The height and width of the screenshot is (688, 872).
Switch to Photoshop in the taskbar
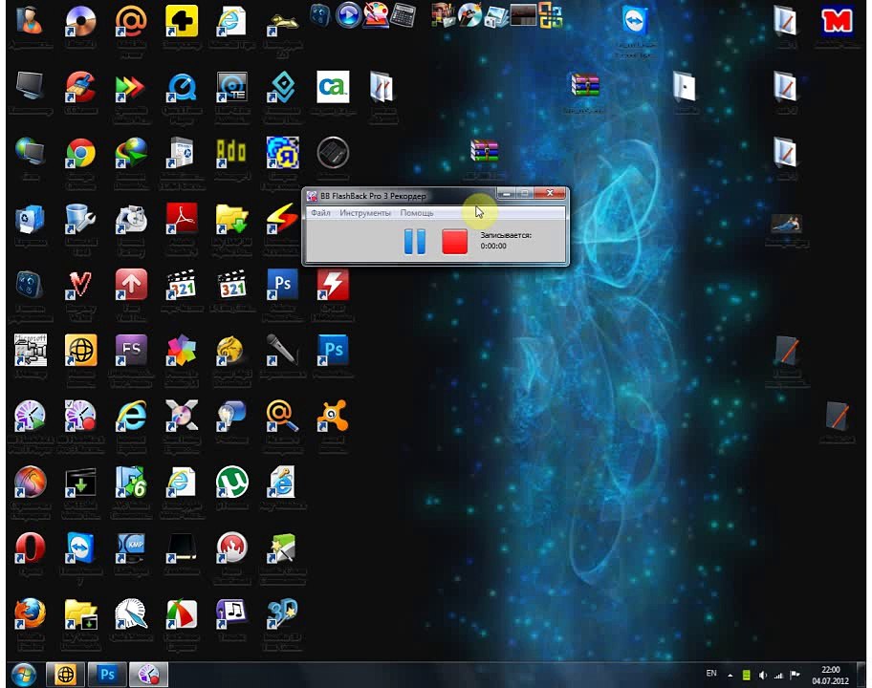[x=107, y=675]
